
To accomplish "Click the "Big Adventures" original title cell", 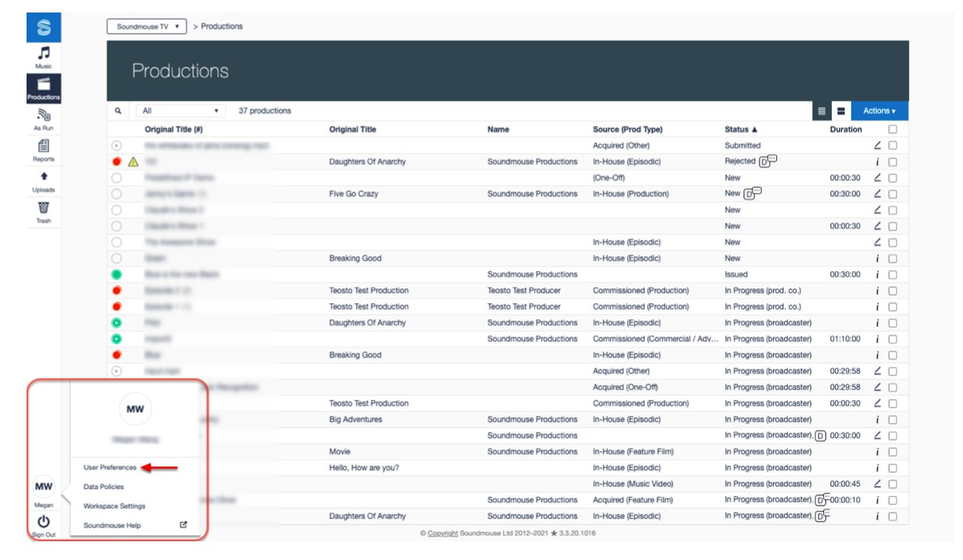I will pyautogui.click(x=356, y=419).
